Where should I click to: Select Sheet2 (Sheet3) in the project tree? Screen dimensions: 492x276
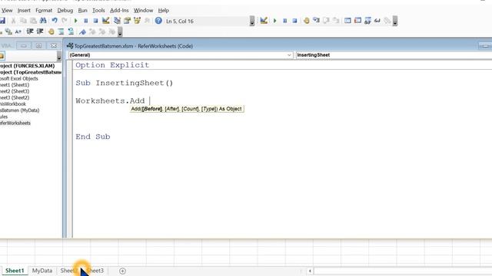[x=15, y=91]
